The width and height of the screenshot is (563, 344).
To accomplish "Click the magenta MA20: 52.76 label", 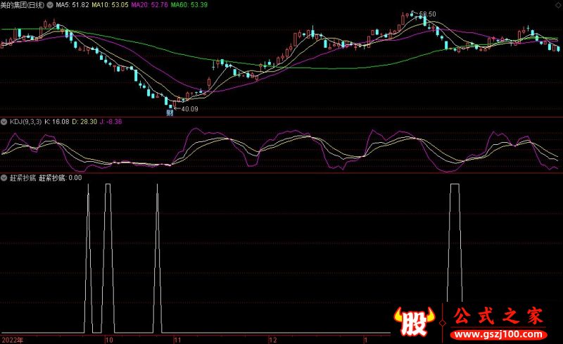I will point(150,4).
